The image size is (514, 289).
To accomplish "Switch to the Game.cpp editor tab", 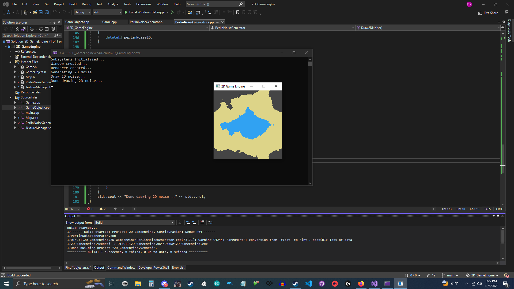I will pos(109,22).
